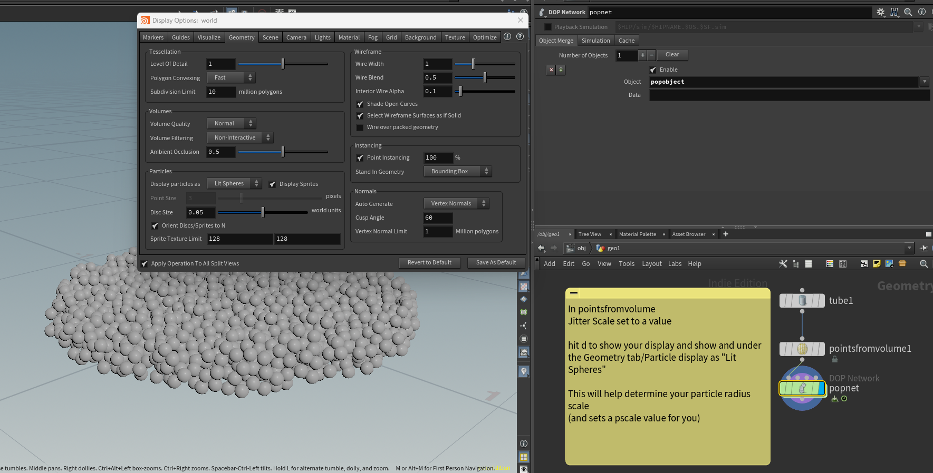The width and height of the screenshot is (933, 473).
Task: Open the Display particles as dropdown
Action: click(234, 184)
